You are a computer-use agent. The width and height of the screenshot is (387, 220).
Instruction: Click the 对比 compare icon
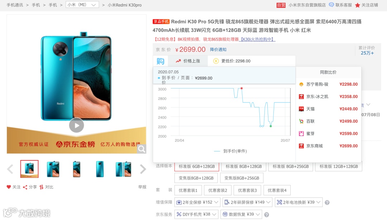(41, 187)
